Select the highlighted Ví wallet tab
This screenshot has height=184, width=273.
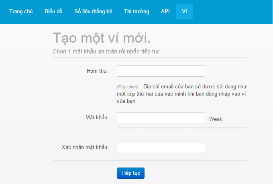tap(184, 11)
